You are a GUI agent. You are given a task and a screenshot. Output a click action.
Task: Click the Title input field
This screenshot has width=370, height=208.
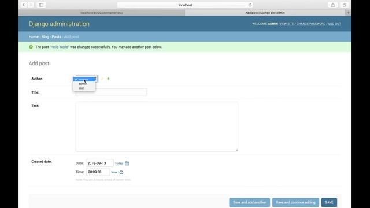(112, 92)
